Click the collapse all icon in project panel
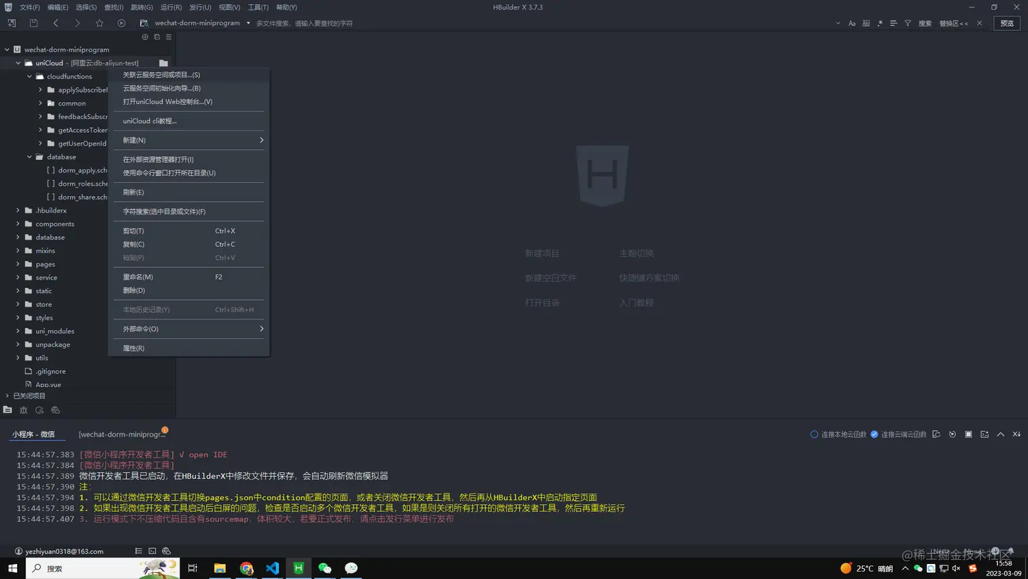The height and width of the screenshot is (579, 1028). [x=157, y=37]
